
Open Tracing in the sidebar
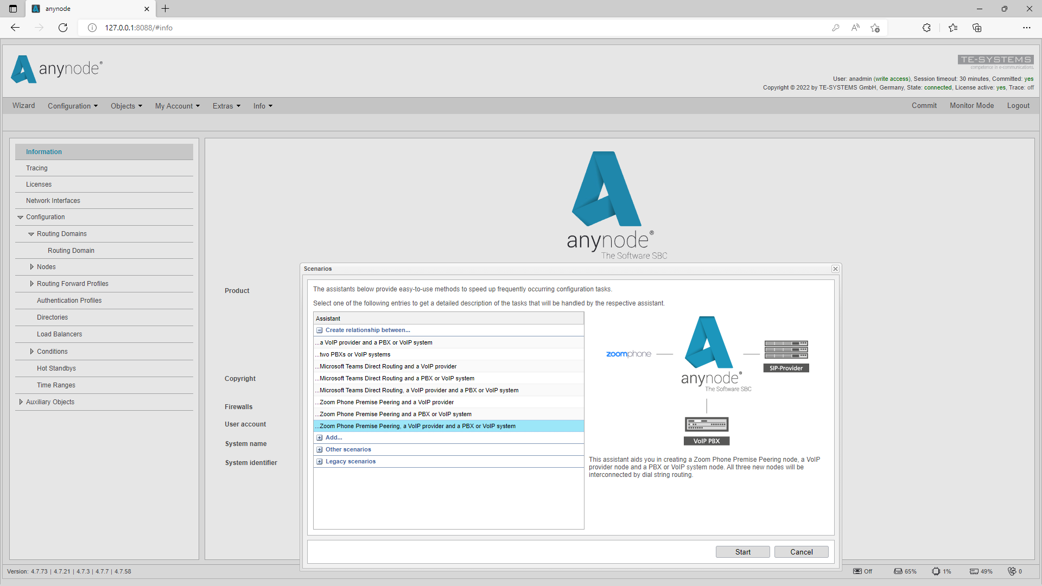[104, 168]
